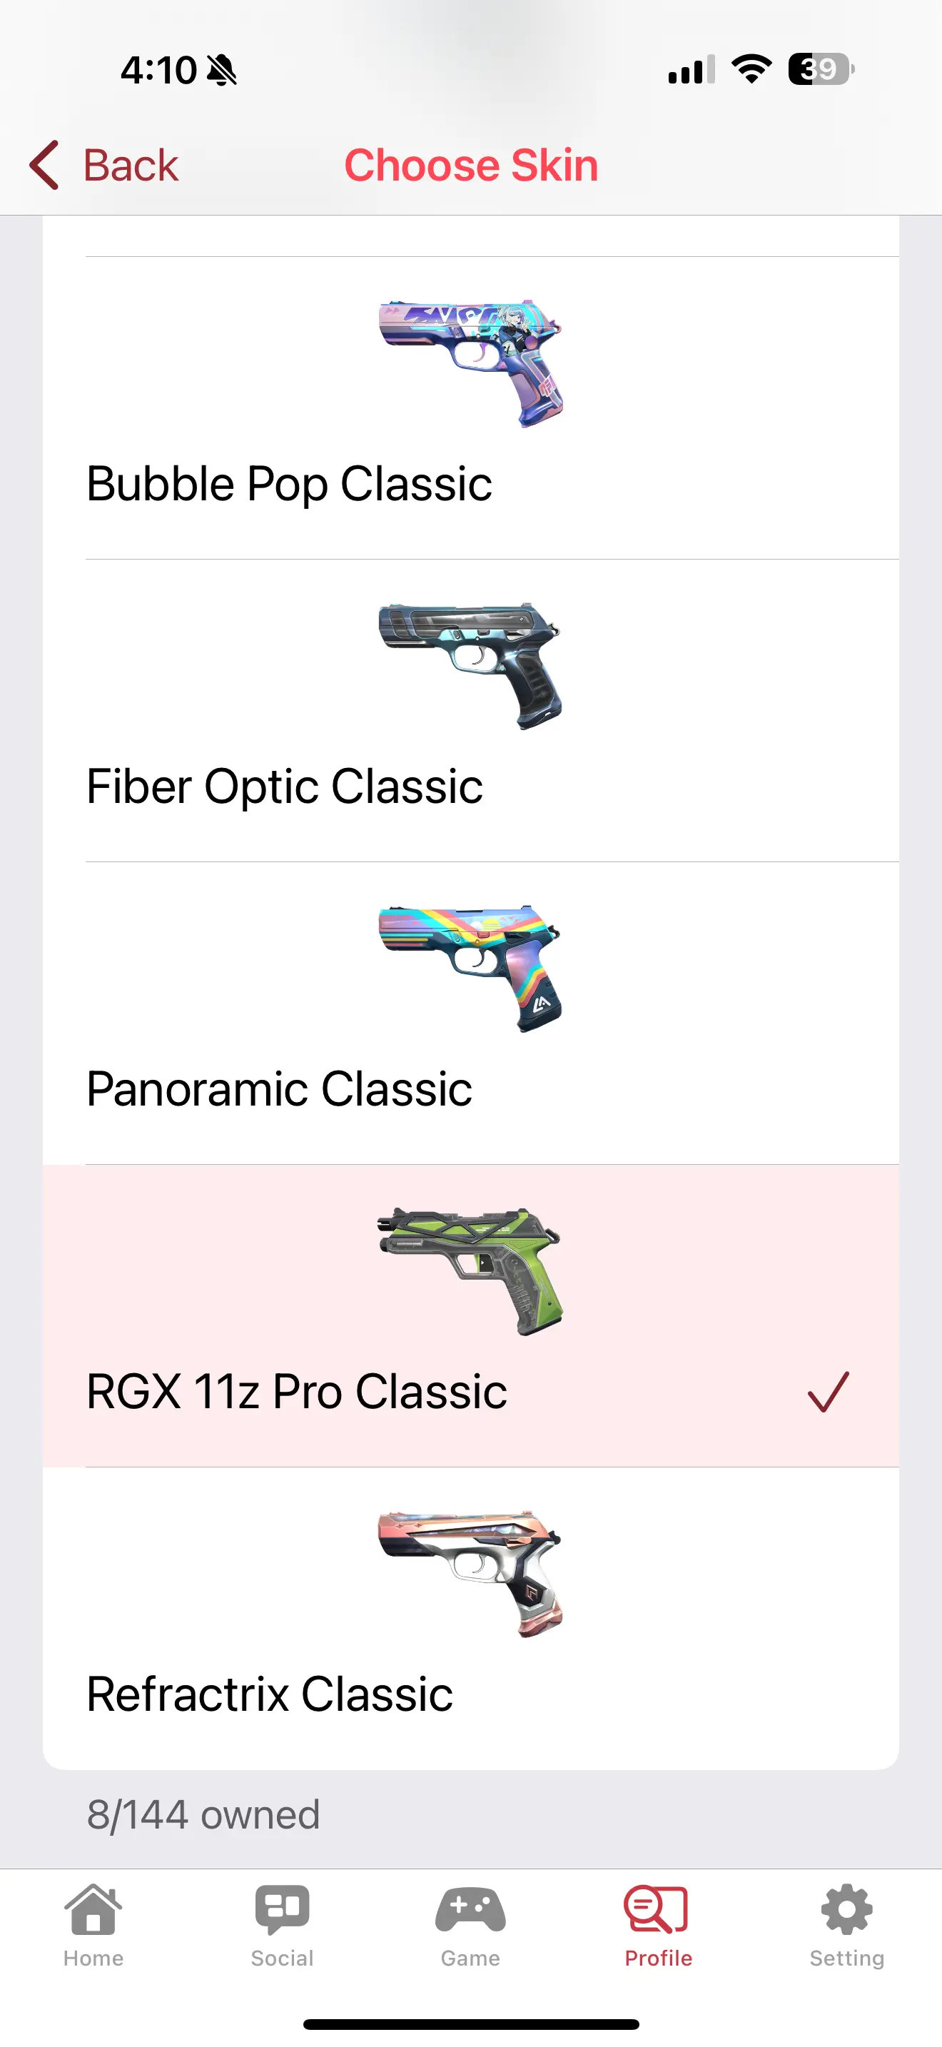The image size is (942, 2047).
Task: Select the Bubble Pop Classic skin
Action: (289, 484)
